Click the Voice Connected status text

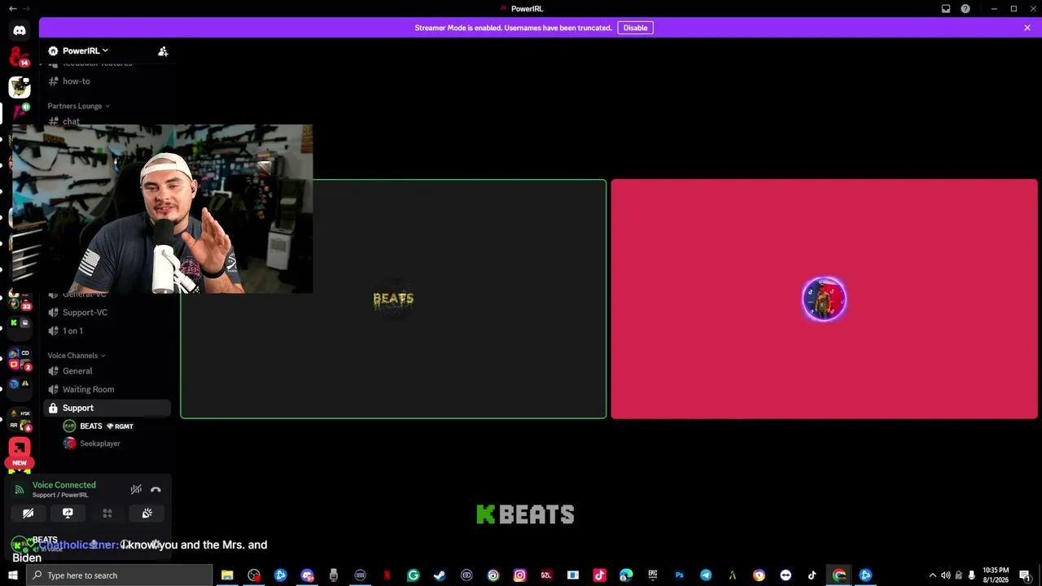(63, 485)
